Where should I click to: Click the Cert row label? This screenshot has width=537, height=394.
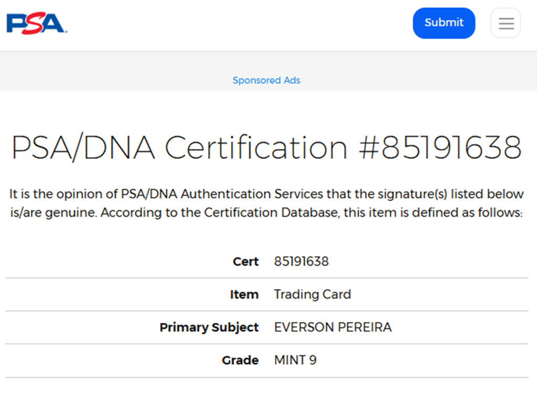coord(245,261)
